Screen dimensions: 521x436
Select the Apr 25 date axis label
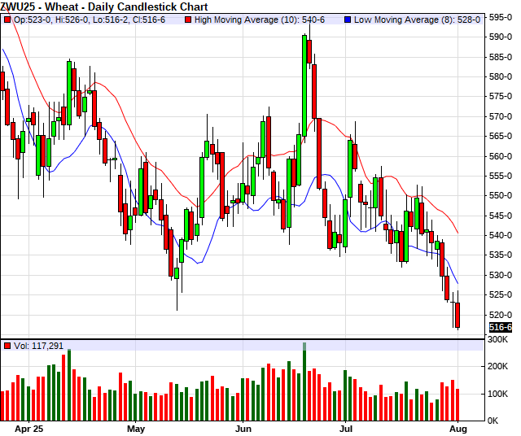click(x=31, y=427)
